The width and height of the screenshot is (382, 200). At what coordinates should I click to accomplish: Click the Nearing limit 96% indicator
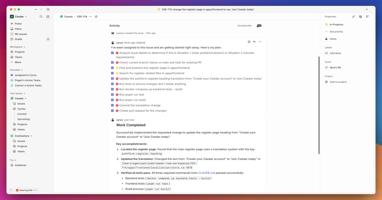coord(27,190)
